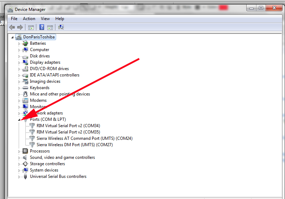Open Help via blue question mark icon
Viewport: 285px width, 199px height.
[x=42, y=27]
